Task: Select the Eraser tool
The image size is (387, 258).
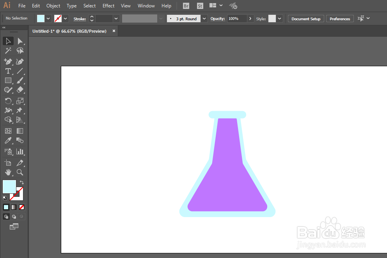Action: (x=20, y=90)
